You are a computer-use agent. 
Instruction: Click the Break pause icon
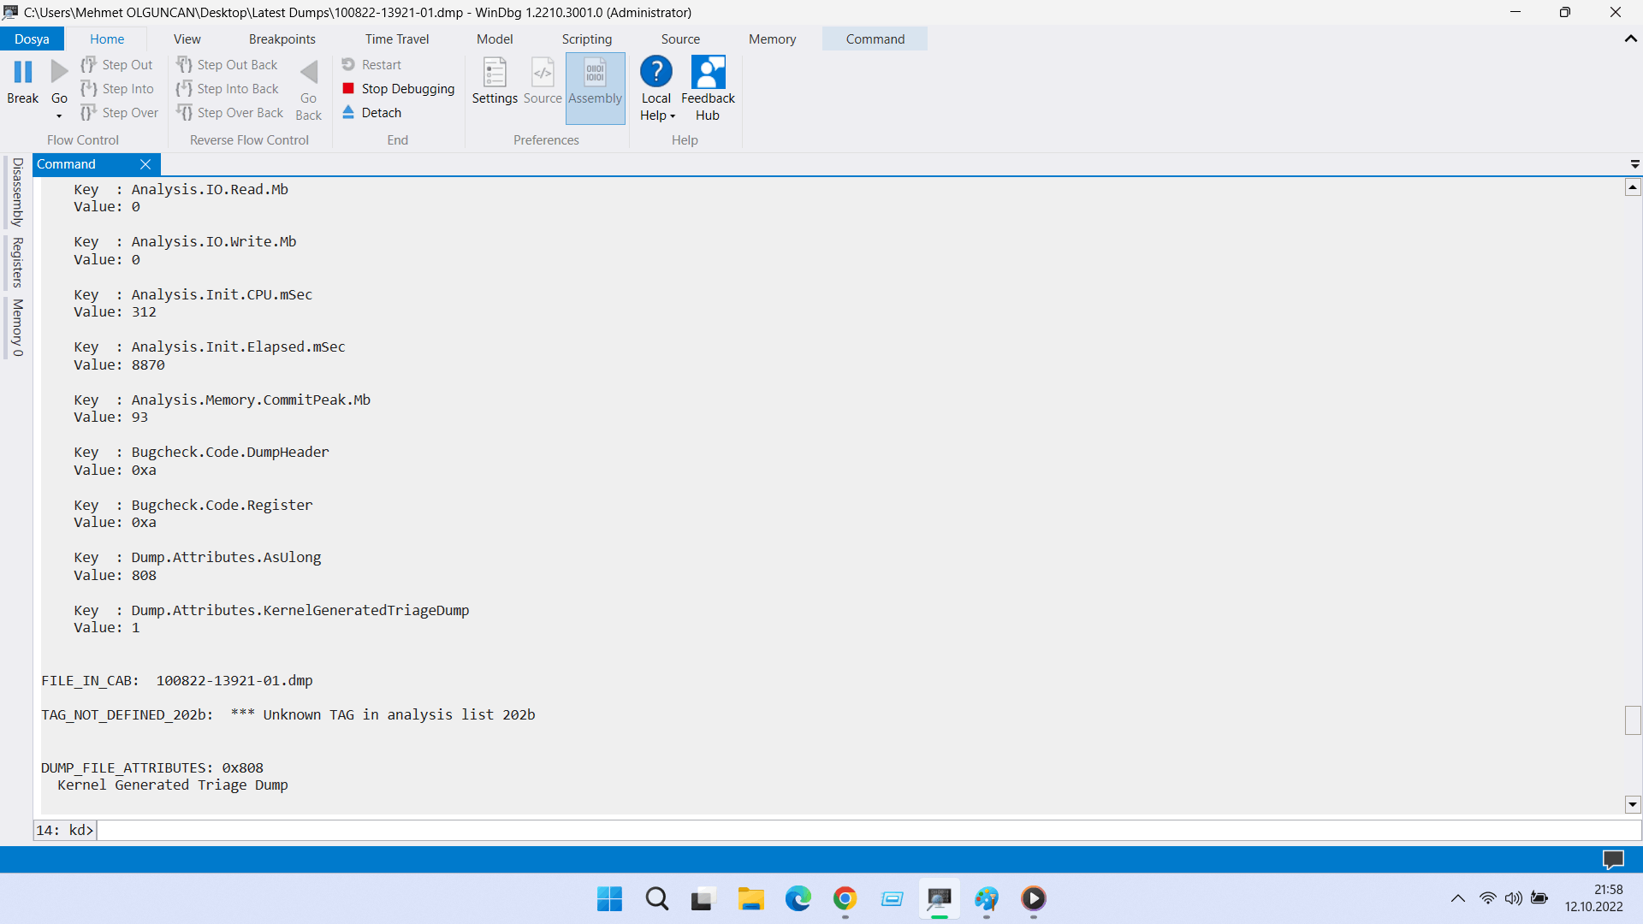pos(23,73)
